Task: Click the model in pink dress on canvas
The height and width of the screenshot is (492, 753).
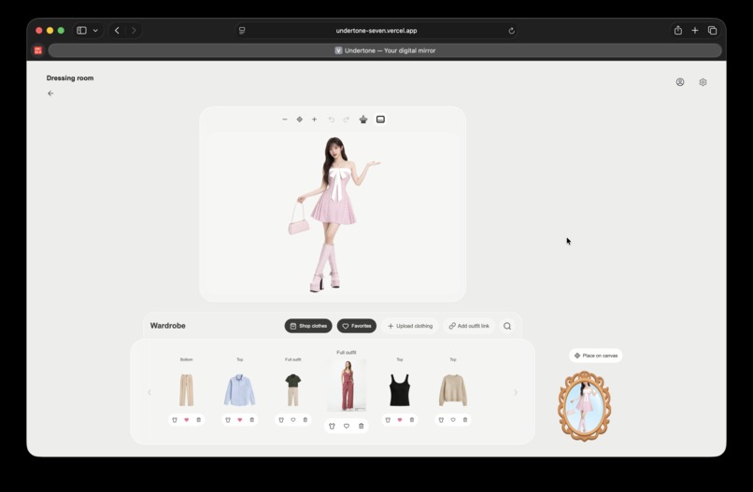Action: click(x=333, y=214)
